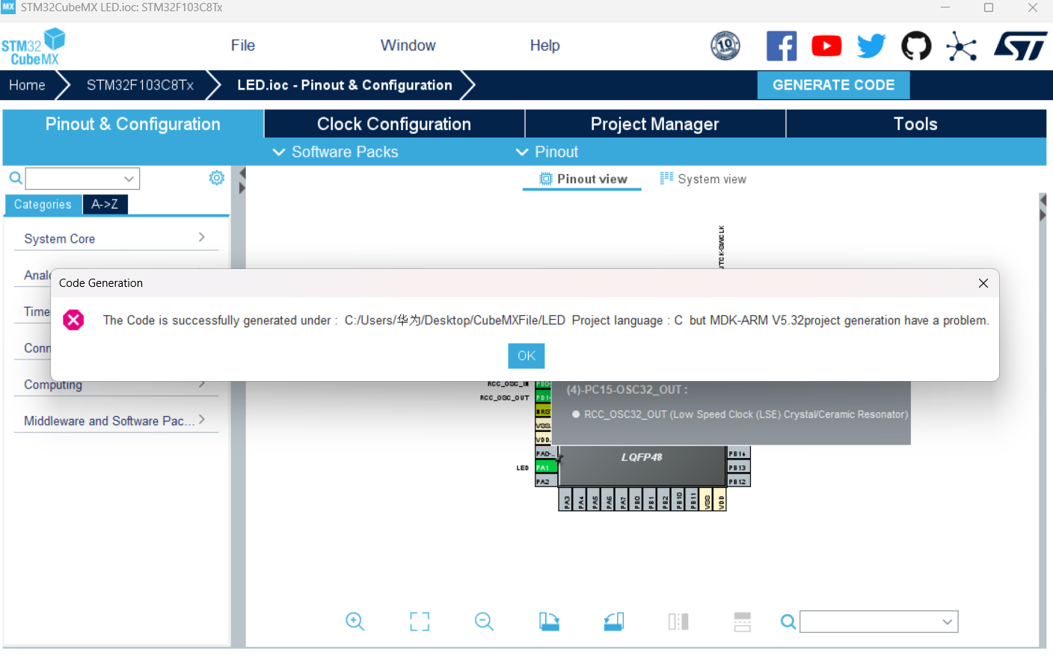The height and width of the screenshot is (656, 1053).
Task: Expand the Pinout dropdown menu
Action: click(x=547, y=152)
